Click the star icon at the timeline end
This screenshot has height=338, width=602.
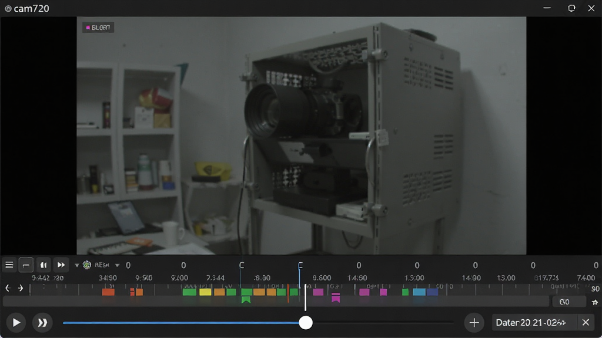[595, 302]
